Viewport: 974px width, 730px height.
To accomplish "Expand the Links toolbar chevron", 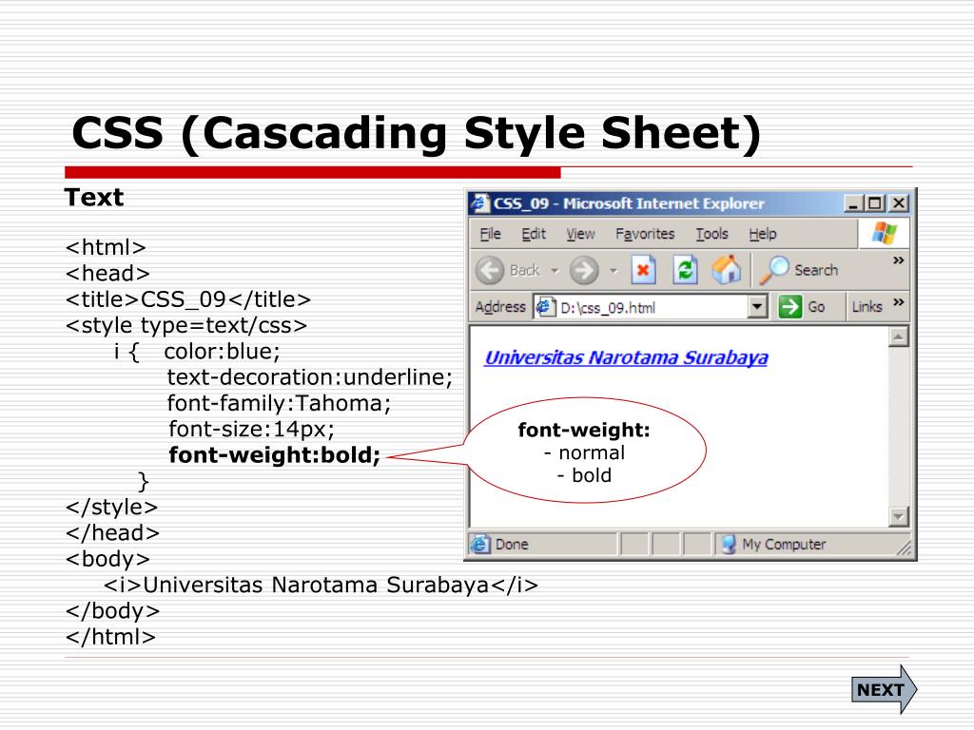I will 898,304.
